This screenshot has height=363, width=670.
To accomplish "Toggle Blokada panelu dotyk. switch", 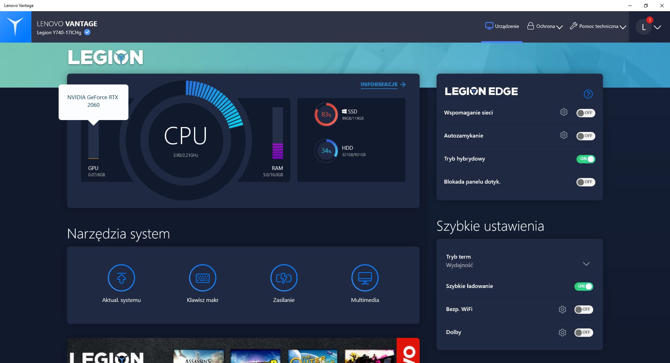I will (x=586, y=182).
